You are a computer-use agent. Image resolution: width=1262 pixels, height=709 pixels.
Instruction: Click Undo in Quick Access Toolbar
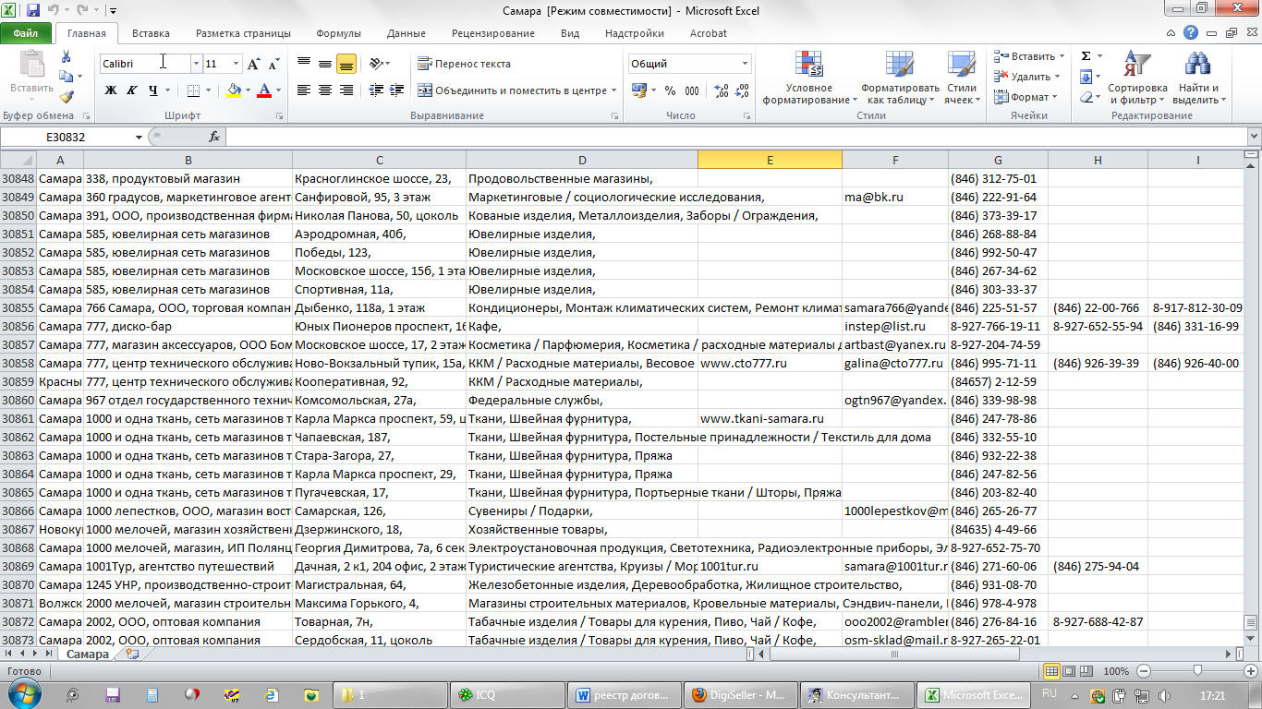[55, 11]
